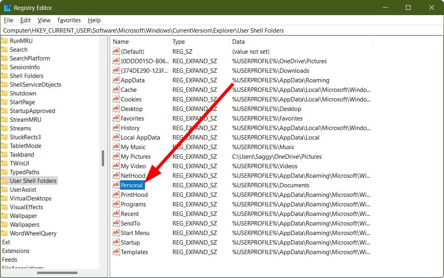Screen dimensions: 444x278
Task: Click the string icon next to Personal
Action: click(x=116, y=185)
